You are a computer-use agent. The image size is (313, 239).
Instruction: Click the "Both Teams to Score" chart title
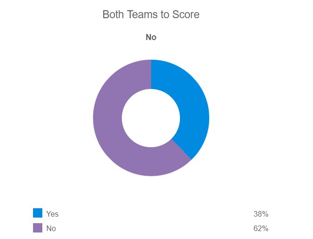point(151,14)
